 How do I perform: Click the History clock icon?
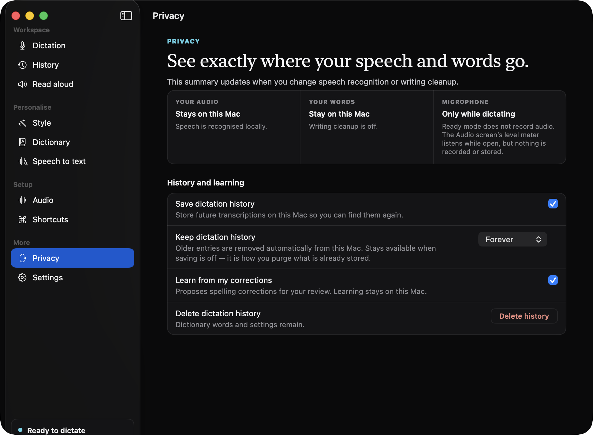point(22,65)
